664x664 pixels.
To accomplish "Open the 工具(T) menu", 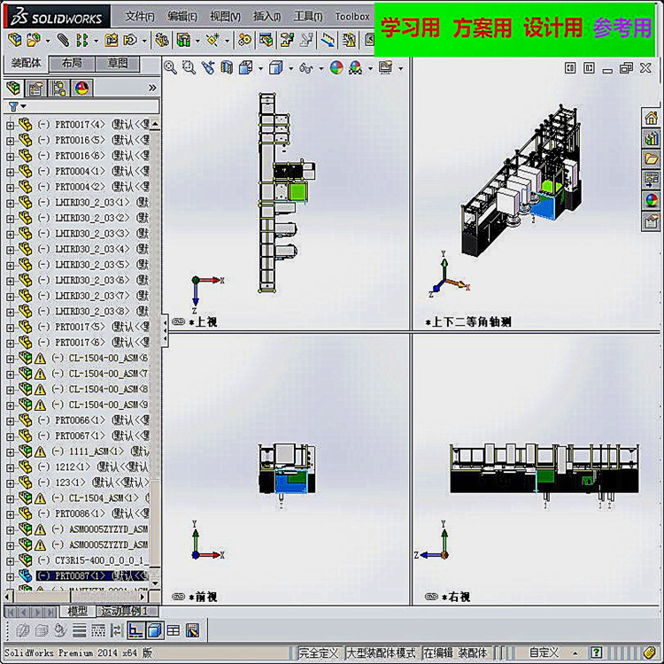I will point(308,17).
